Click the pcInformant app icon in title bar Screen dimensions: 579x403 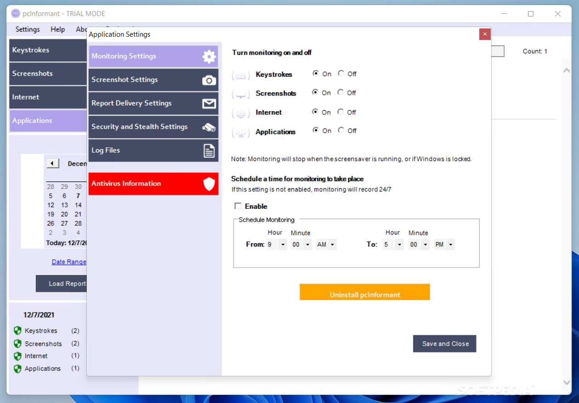tap(16, 13)
